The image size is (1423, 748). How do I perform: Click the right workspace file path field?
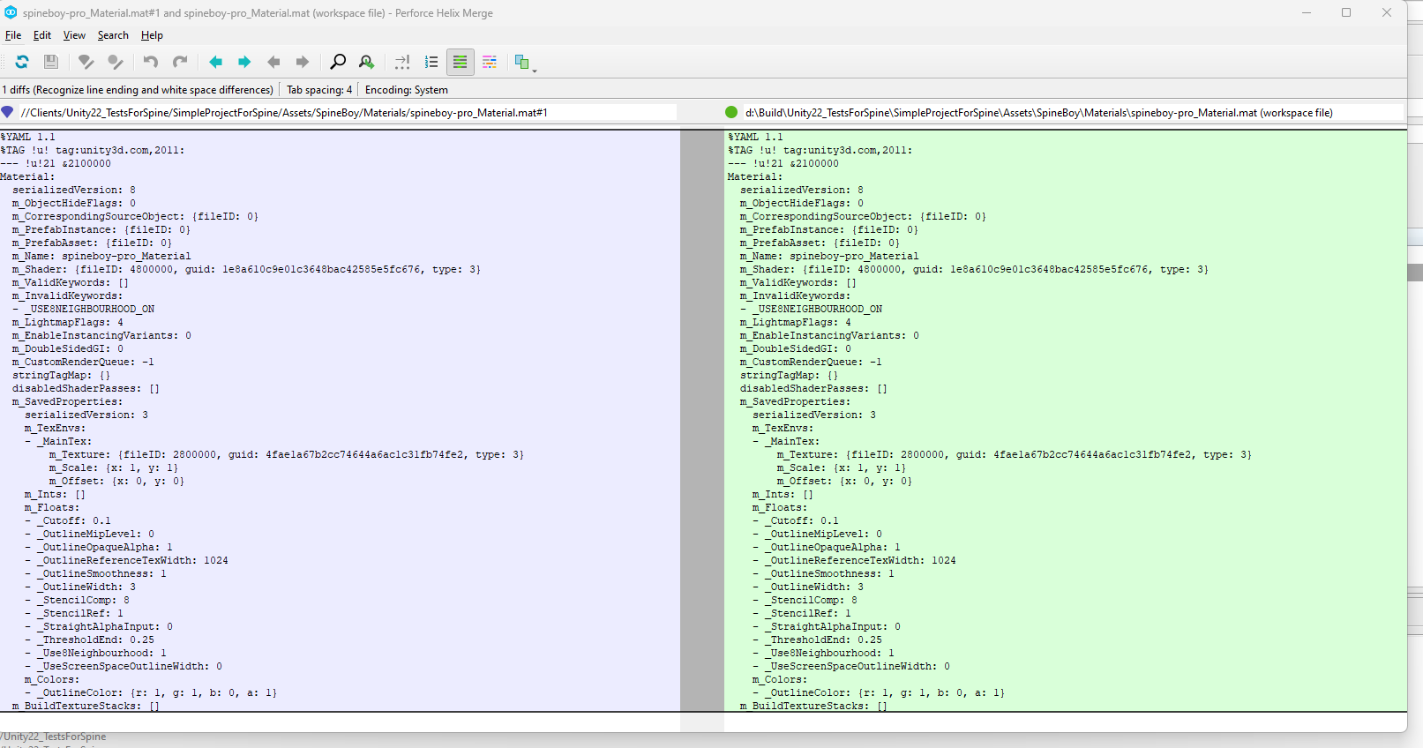1074,112
